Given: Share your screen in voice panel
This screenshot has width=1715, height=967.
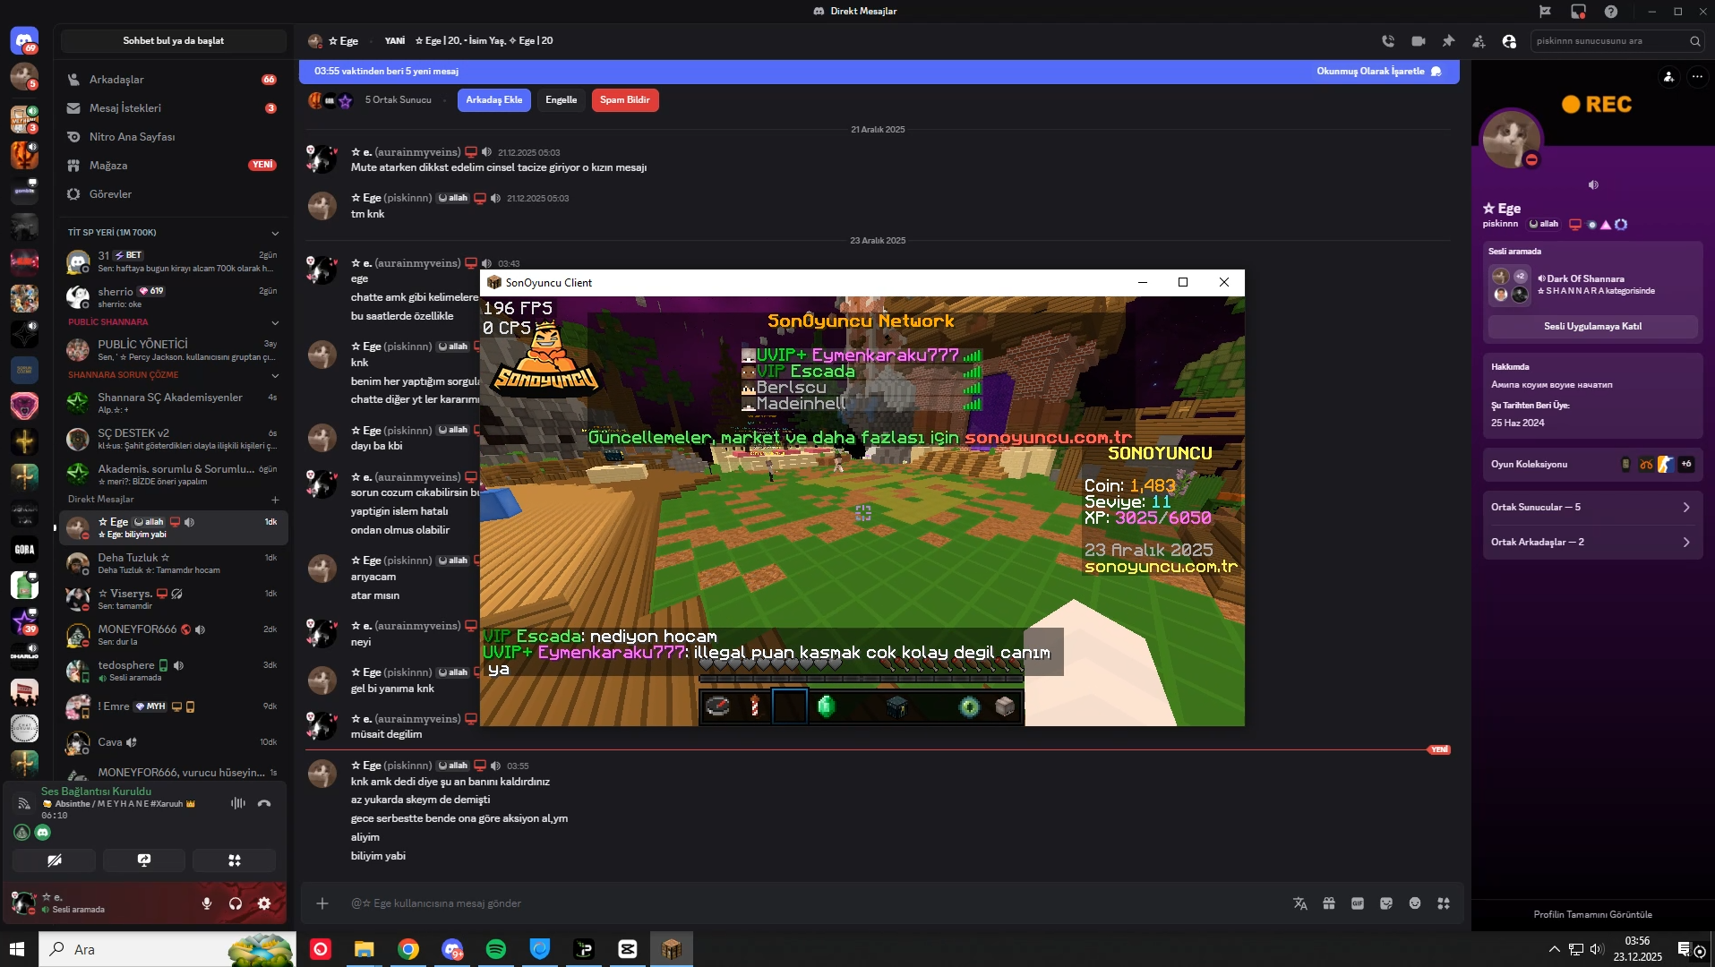Looking at the screenshot, I should point(144,860).
